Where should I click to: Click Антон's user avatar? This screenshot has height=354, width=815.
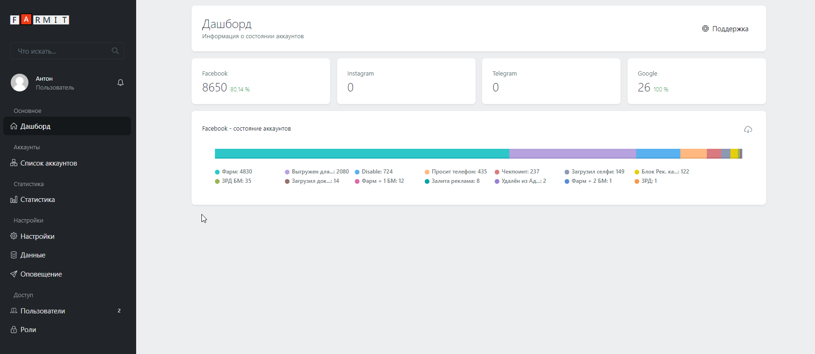point(20,83)
